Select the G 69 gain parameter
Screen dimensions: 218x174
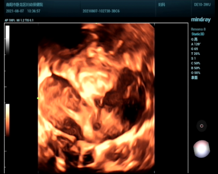194,49
